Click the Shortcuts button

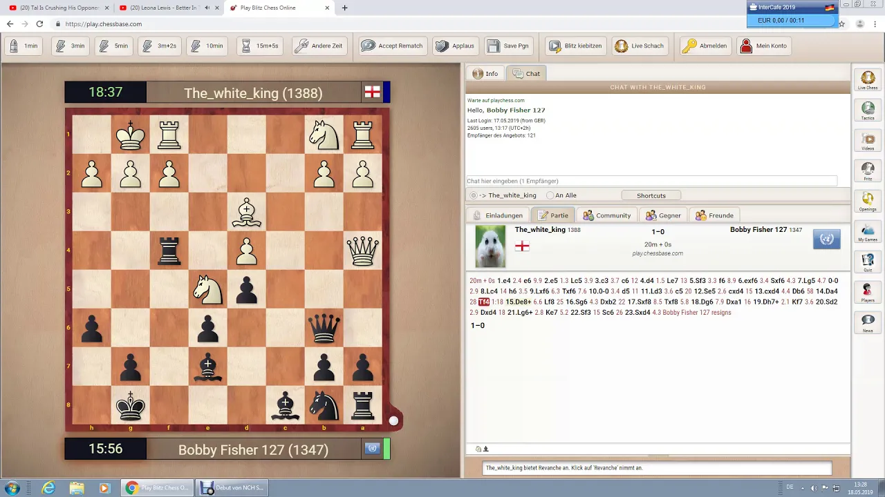click(x=651, y=195)
